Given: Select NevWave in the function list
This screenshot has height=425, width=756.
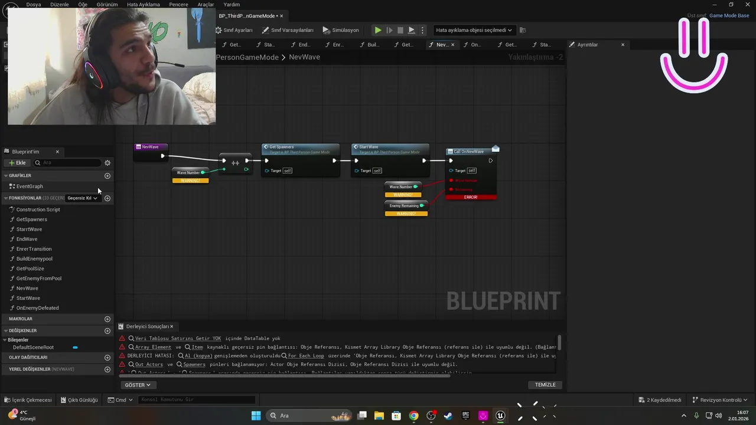Looking at the screenshot, I should (27, 289).
